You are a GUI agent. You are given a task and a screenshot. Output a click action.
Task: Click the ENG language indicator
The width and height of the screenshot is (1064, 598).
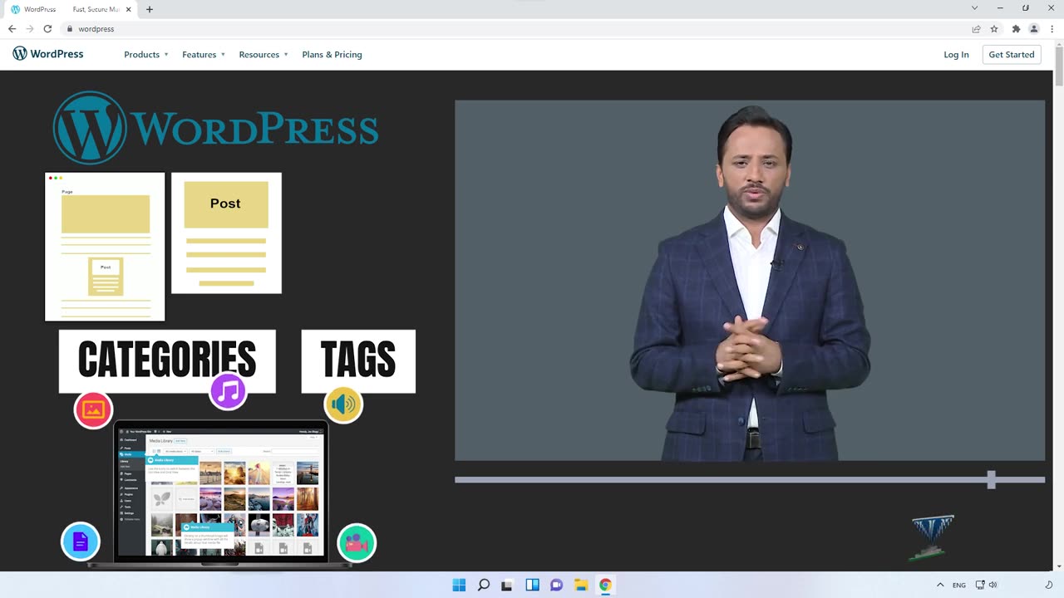(x=959, y=585)
